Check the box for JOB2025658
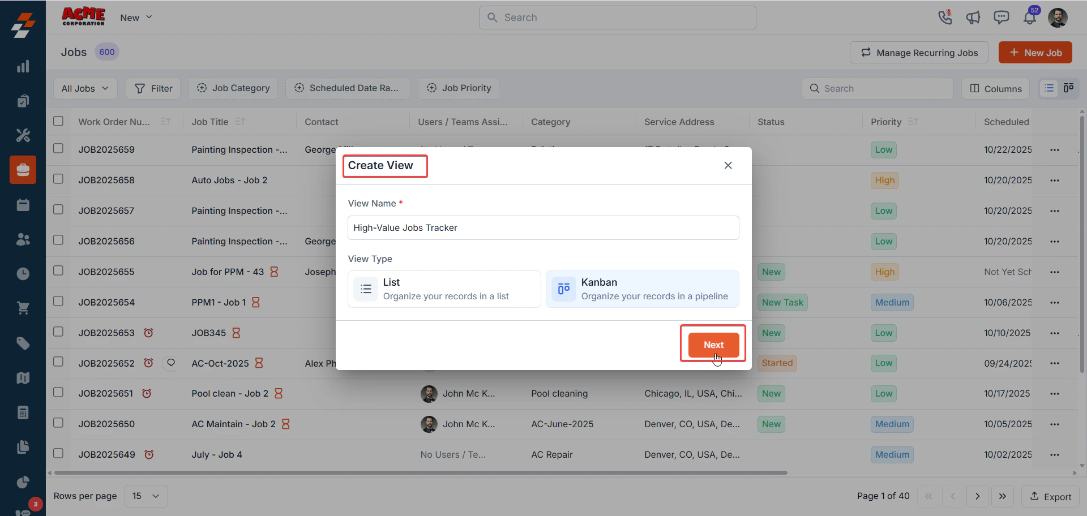Viewport: 1087px width, 516px height. pos(58,179)
